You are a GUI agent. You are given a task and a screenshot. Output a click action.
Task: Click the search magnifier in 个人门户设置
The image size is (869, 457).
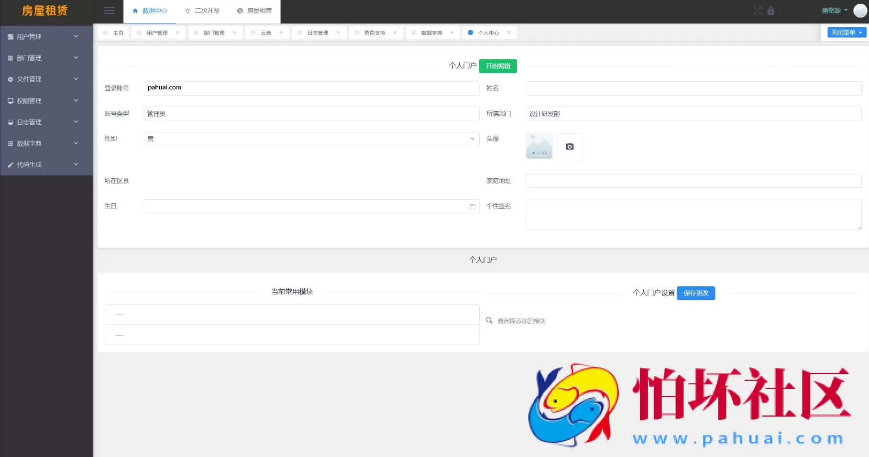[x=489, y=321]
